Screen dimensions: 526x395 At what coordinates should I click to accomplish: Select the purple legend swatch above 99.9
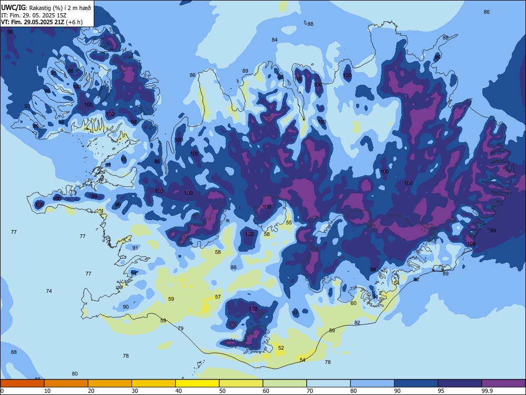tap(503, 383)
